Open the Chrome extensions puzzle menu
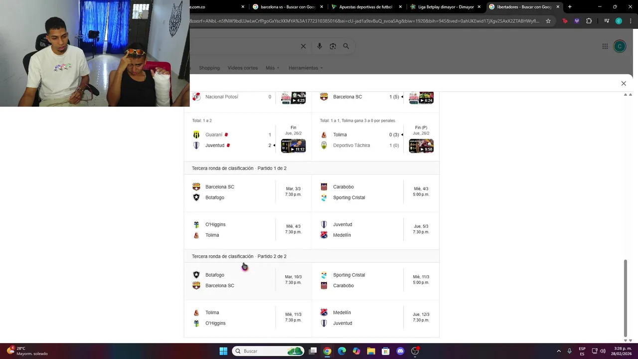 point(589,21)
